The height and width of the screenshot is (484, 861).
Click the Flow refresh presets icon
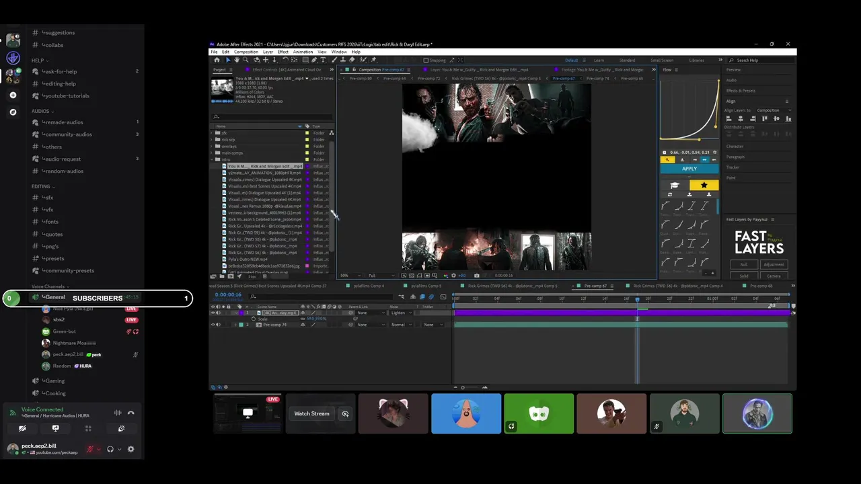(x=670, y=194)
